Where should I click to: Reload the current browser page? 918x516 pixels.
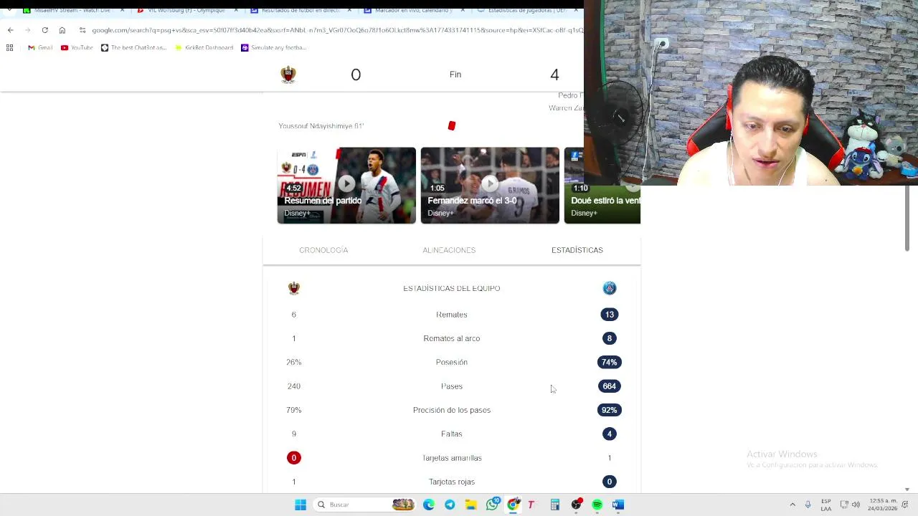pos(44,30)
